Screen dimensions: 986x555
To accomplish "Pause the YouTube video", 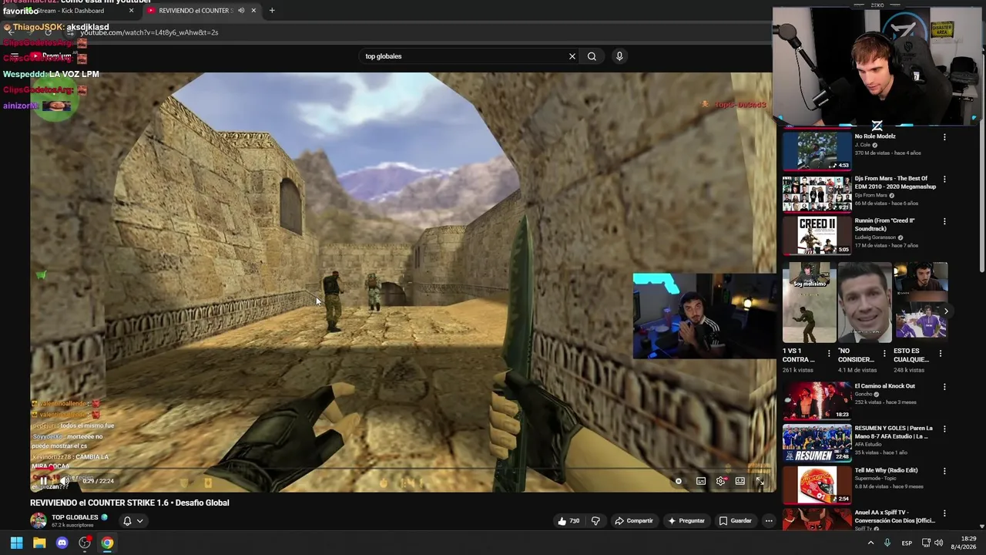I will point(43,481).
